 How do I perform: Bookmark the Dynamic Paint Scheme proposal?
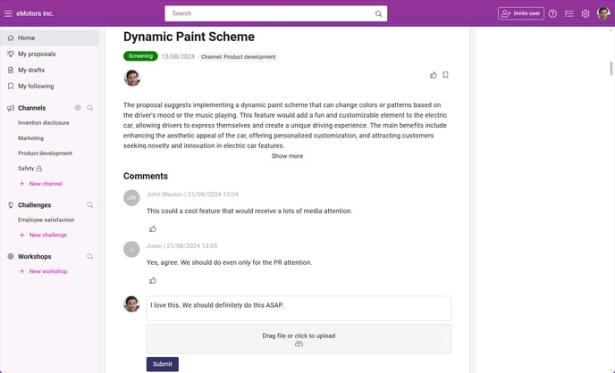[x=445, y=75]
